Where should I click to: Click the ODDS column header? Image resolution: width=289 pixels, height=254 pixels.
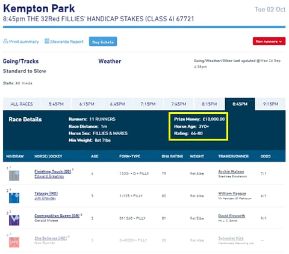[x=266, y=156]
